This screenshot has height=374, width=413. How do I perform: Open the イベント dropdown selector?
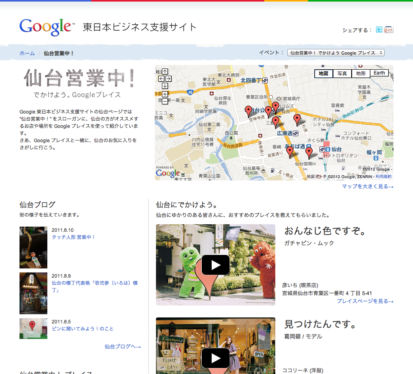(336, 53)
